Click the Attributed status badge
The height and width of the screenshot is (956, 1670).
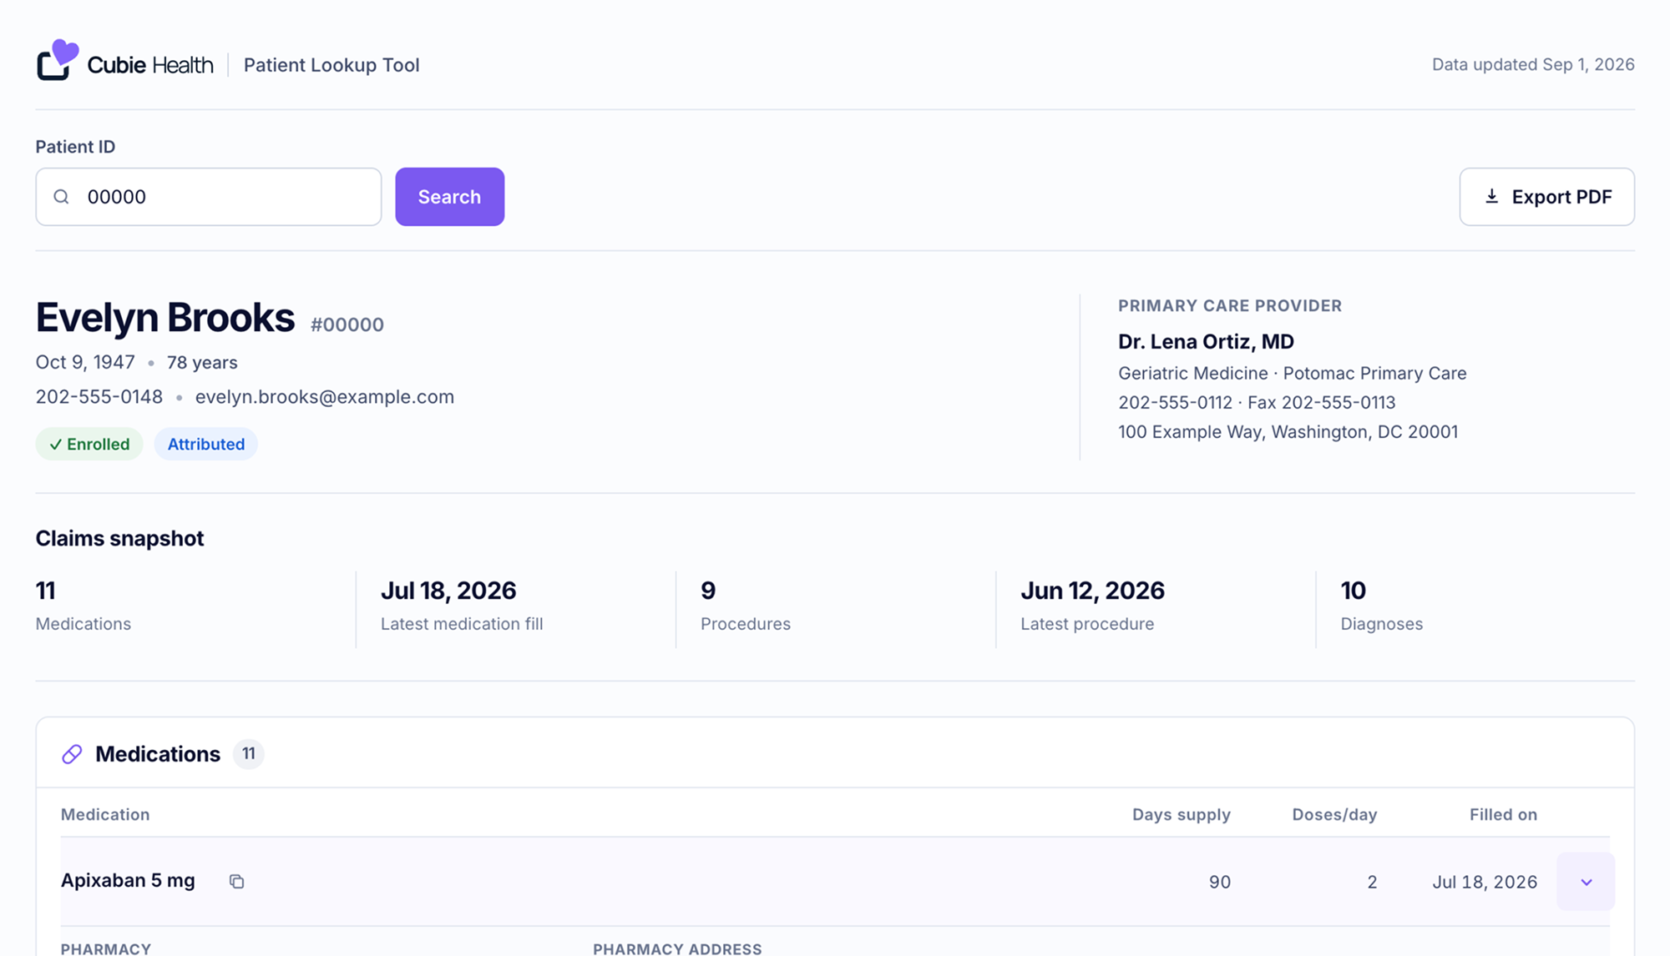pyautogui.click(x=206, y=444)
